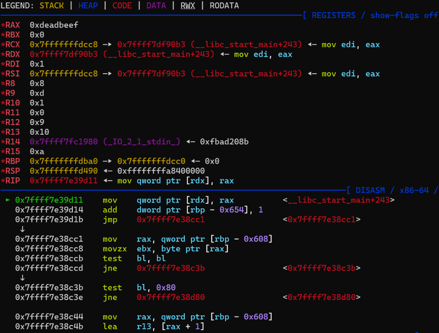Select the HEAP legend entry
The image size is (439, 333).
pos(88,6)
